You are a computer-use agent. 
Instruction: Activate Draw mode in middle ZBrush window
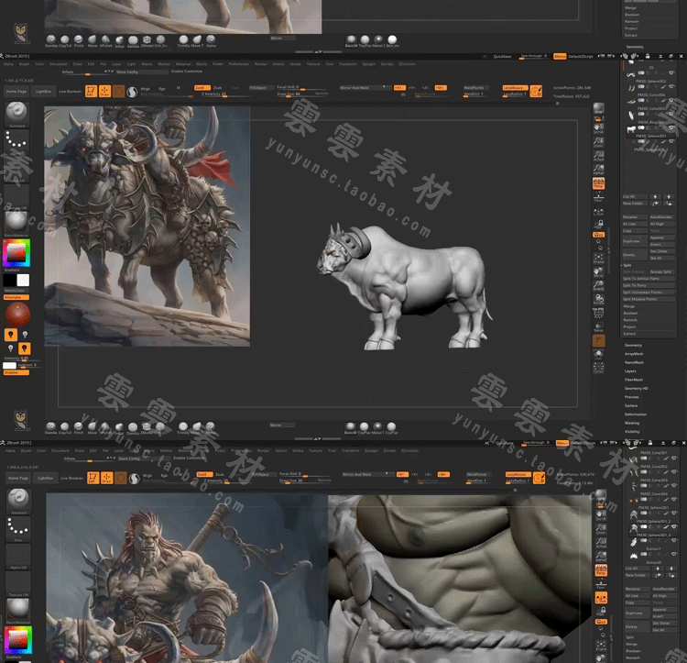point(104,91)
